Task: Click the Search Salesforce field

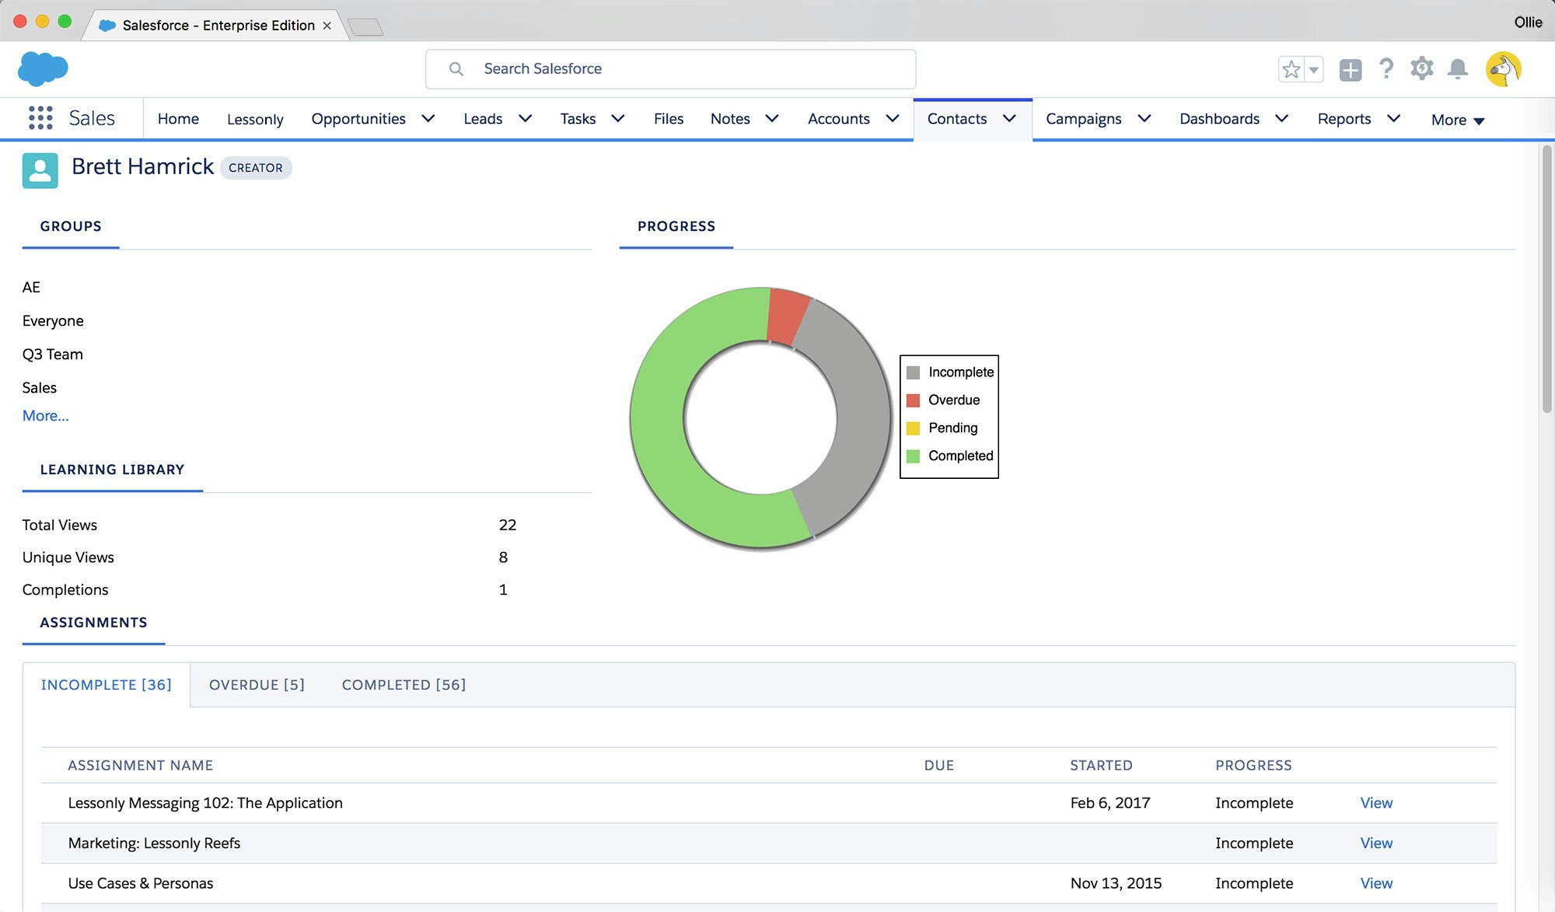Action: coord(670,68)
